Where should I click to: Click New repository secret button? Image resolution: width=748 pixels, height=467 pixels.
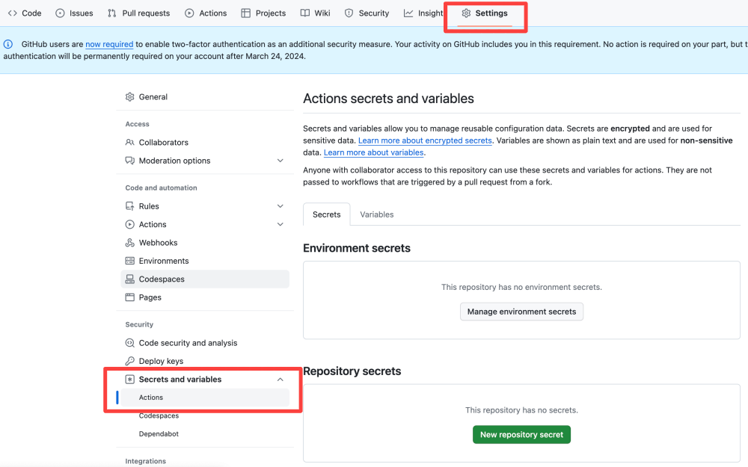[x=521, y=435]
